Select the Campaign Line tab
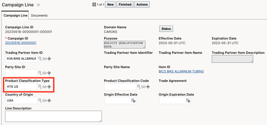This screenshot has width=267, height=125. pos(15,16)
